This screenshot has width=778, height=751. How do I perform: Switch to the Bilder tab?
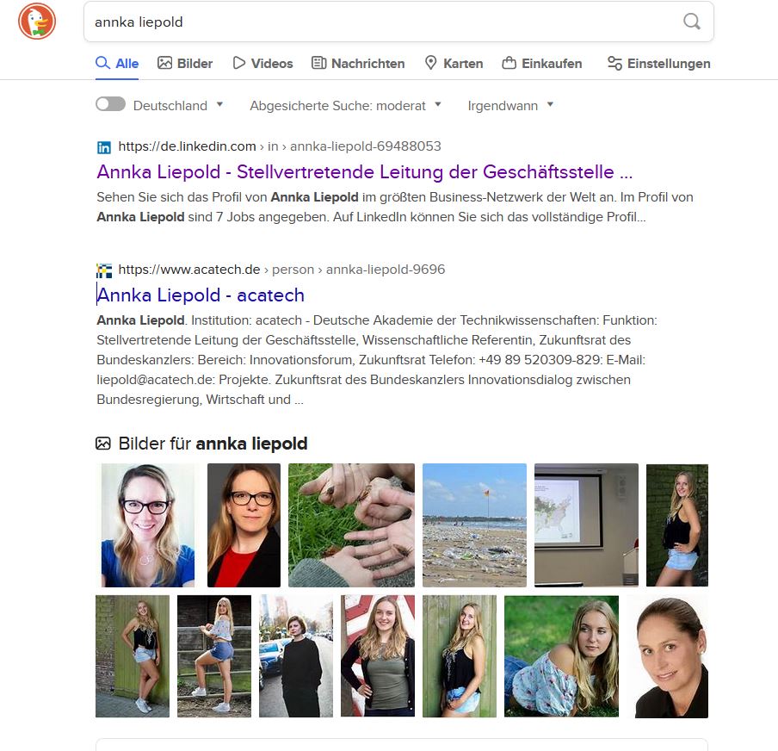[x=185, y=63]
